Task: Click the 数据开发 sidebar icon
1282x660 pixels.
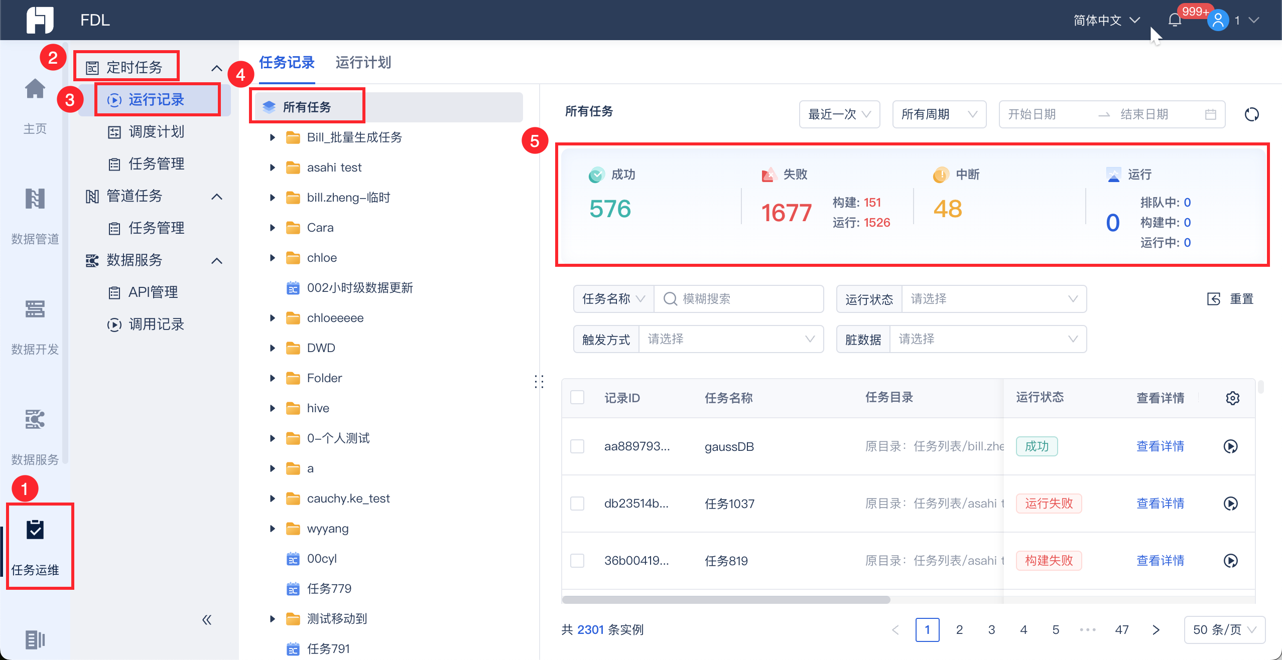Action: (35, 309)
